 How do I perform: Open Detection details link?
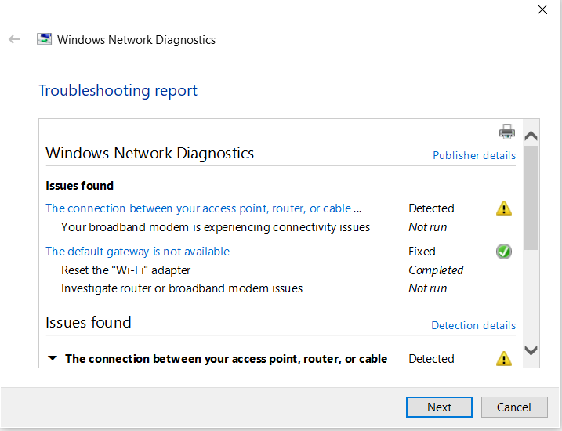pos(473,325)
